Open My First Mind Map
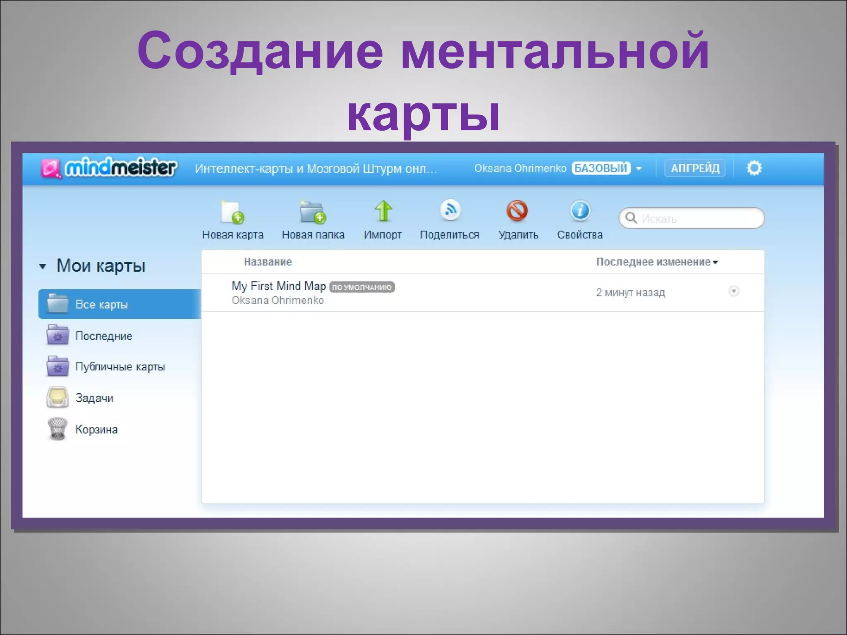 (279, 286)
